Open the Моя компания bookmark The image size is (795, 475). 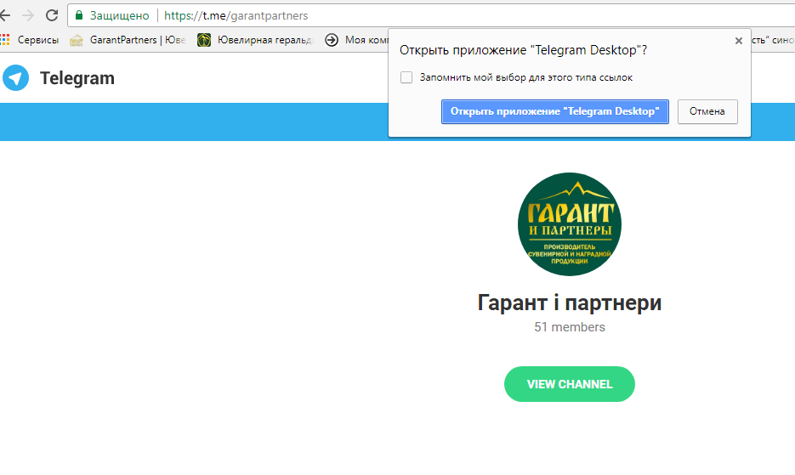[356, 40]
